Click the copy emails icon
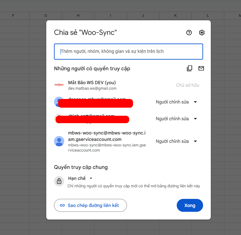The width and height of the screenshot is (241, 235). (x=190, y=68)
